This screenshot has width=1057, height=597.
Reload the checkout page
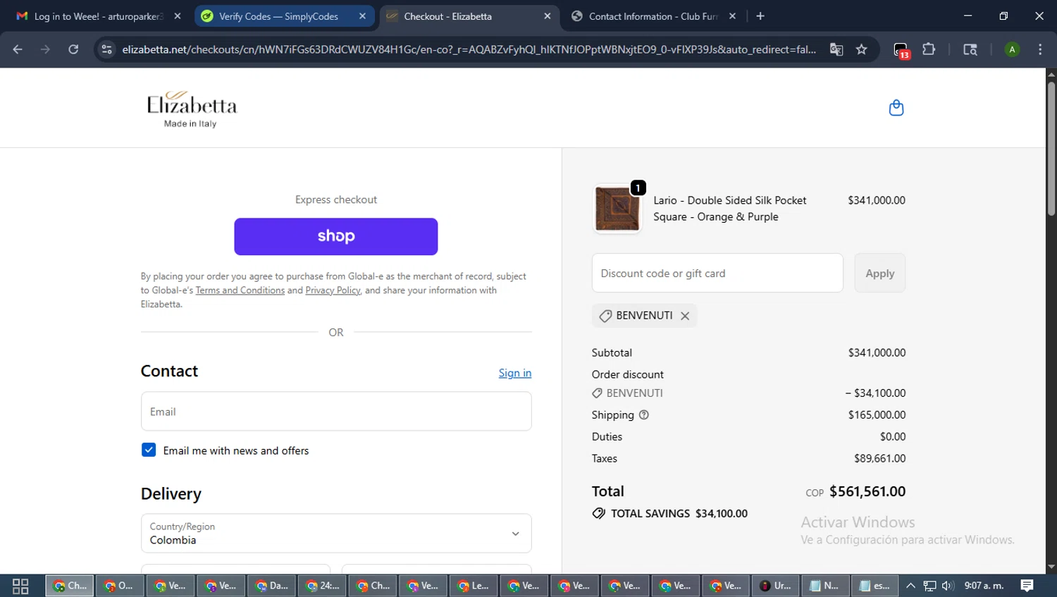pos(73,49)
